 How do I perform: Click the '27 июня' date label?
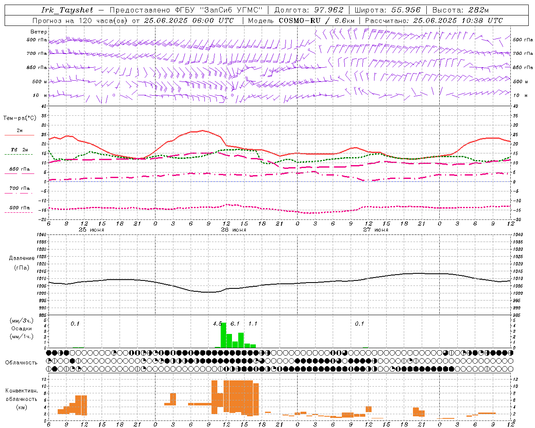(375, 229)
